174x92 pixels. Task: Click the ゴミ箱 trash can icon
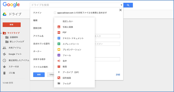4,73
